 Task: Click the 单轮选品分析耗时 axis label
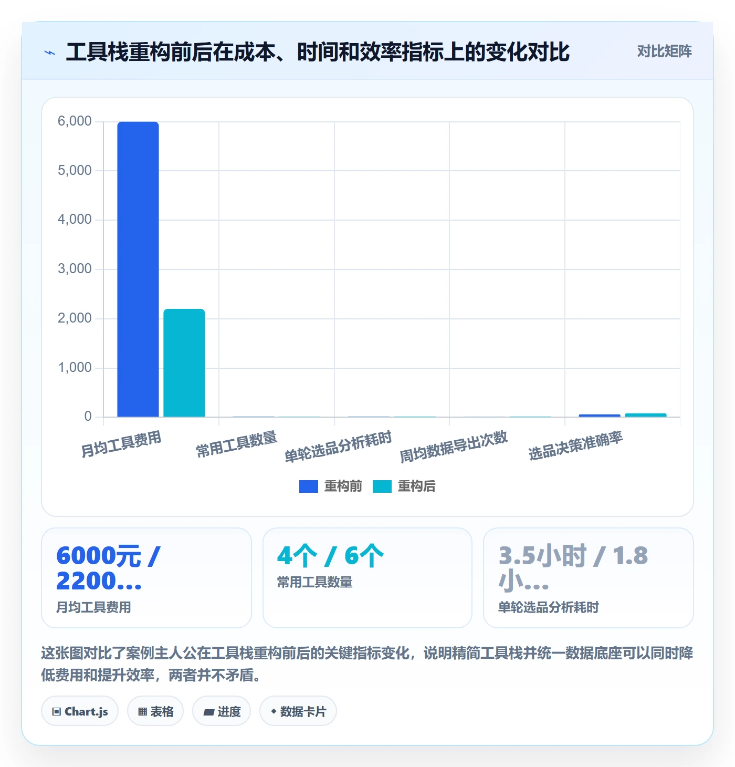(338, 447)
